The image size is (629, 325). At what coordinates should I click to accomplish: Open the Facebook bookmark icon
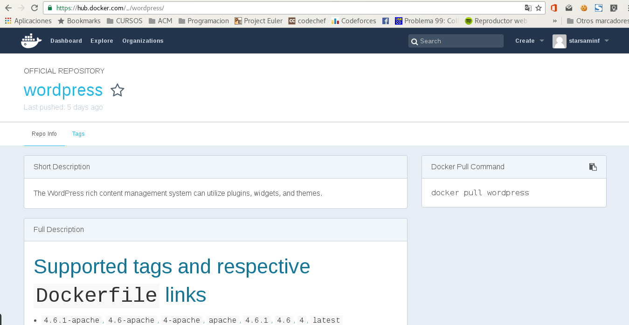pos(386,21)
